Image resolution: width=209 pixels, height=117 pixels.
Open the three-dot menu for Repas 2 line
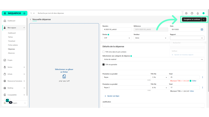pyautogui.click(x=202, y=88)
